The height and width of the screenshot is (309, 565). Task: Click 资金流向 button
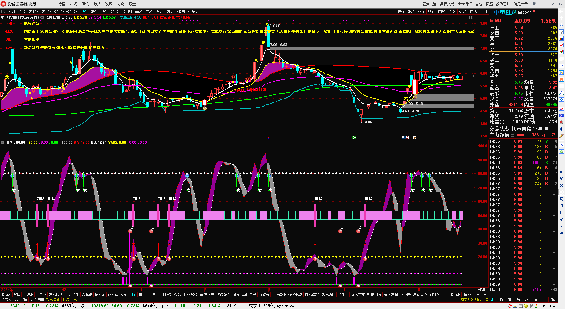pos(36,300)
